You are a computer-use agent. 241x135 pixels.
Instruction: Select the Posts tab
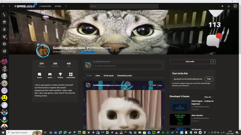pos(89,76)
